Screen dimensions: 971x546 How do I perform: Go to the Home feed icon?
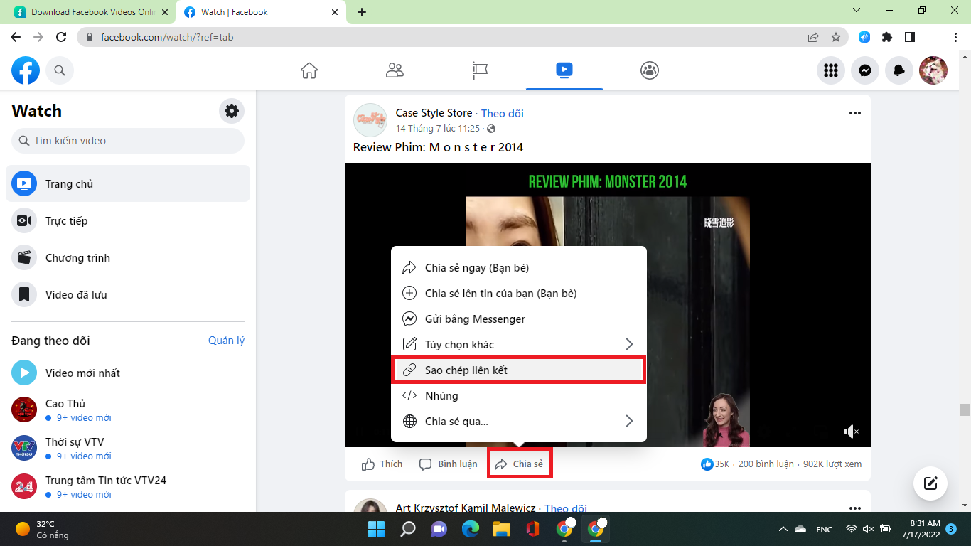click(309, 70)
